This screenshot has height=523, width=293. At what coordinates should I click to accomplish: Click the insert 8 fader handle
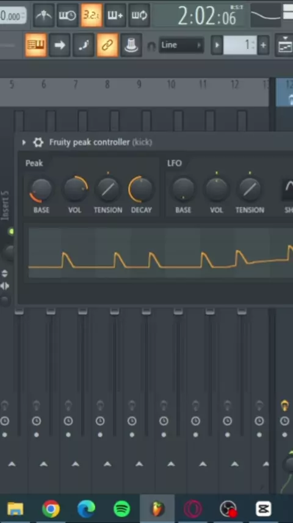point(114,312)
